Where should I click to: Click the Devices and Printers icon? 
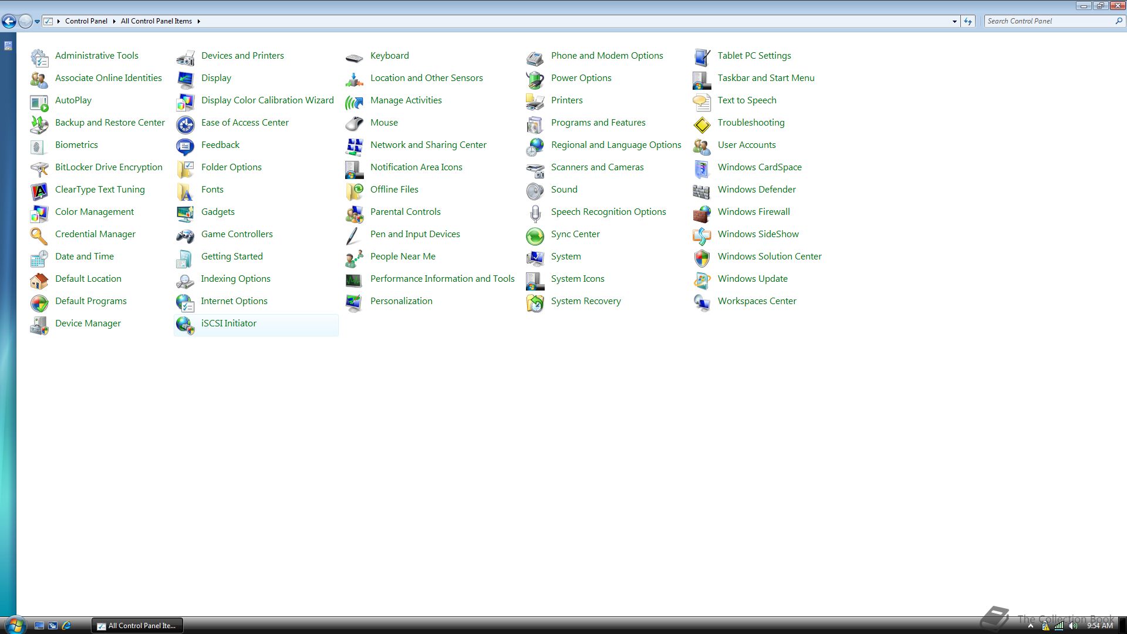pos(185,57)
